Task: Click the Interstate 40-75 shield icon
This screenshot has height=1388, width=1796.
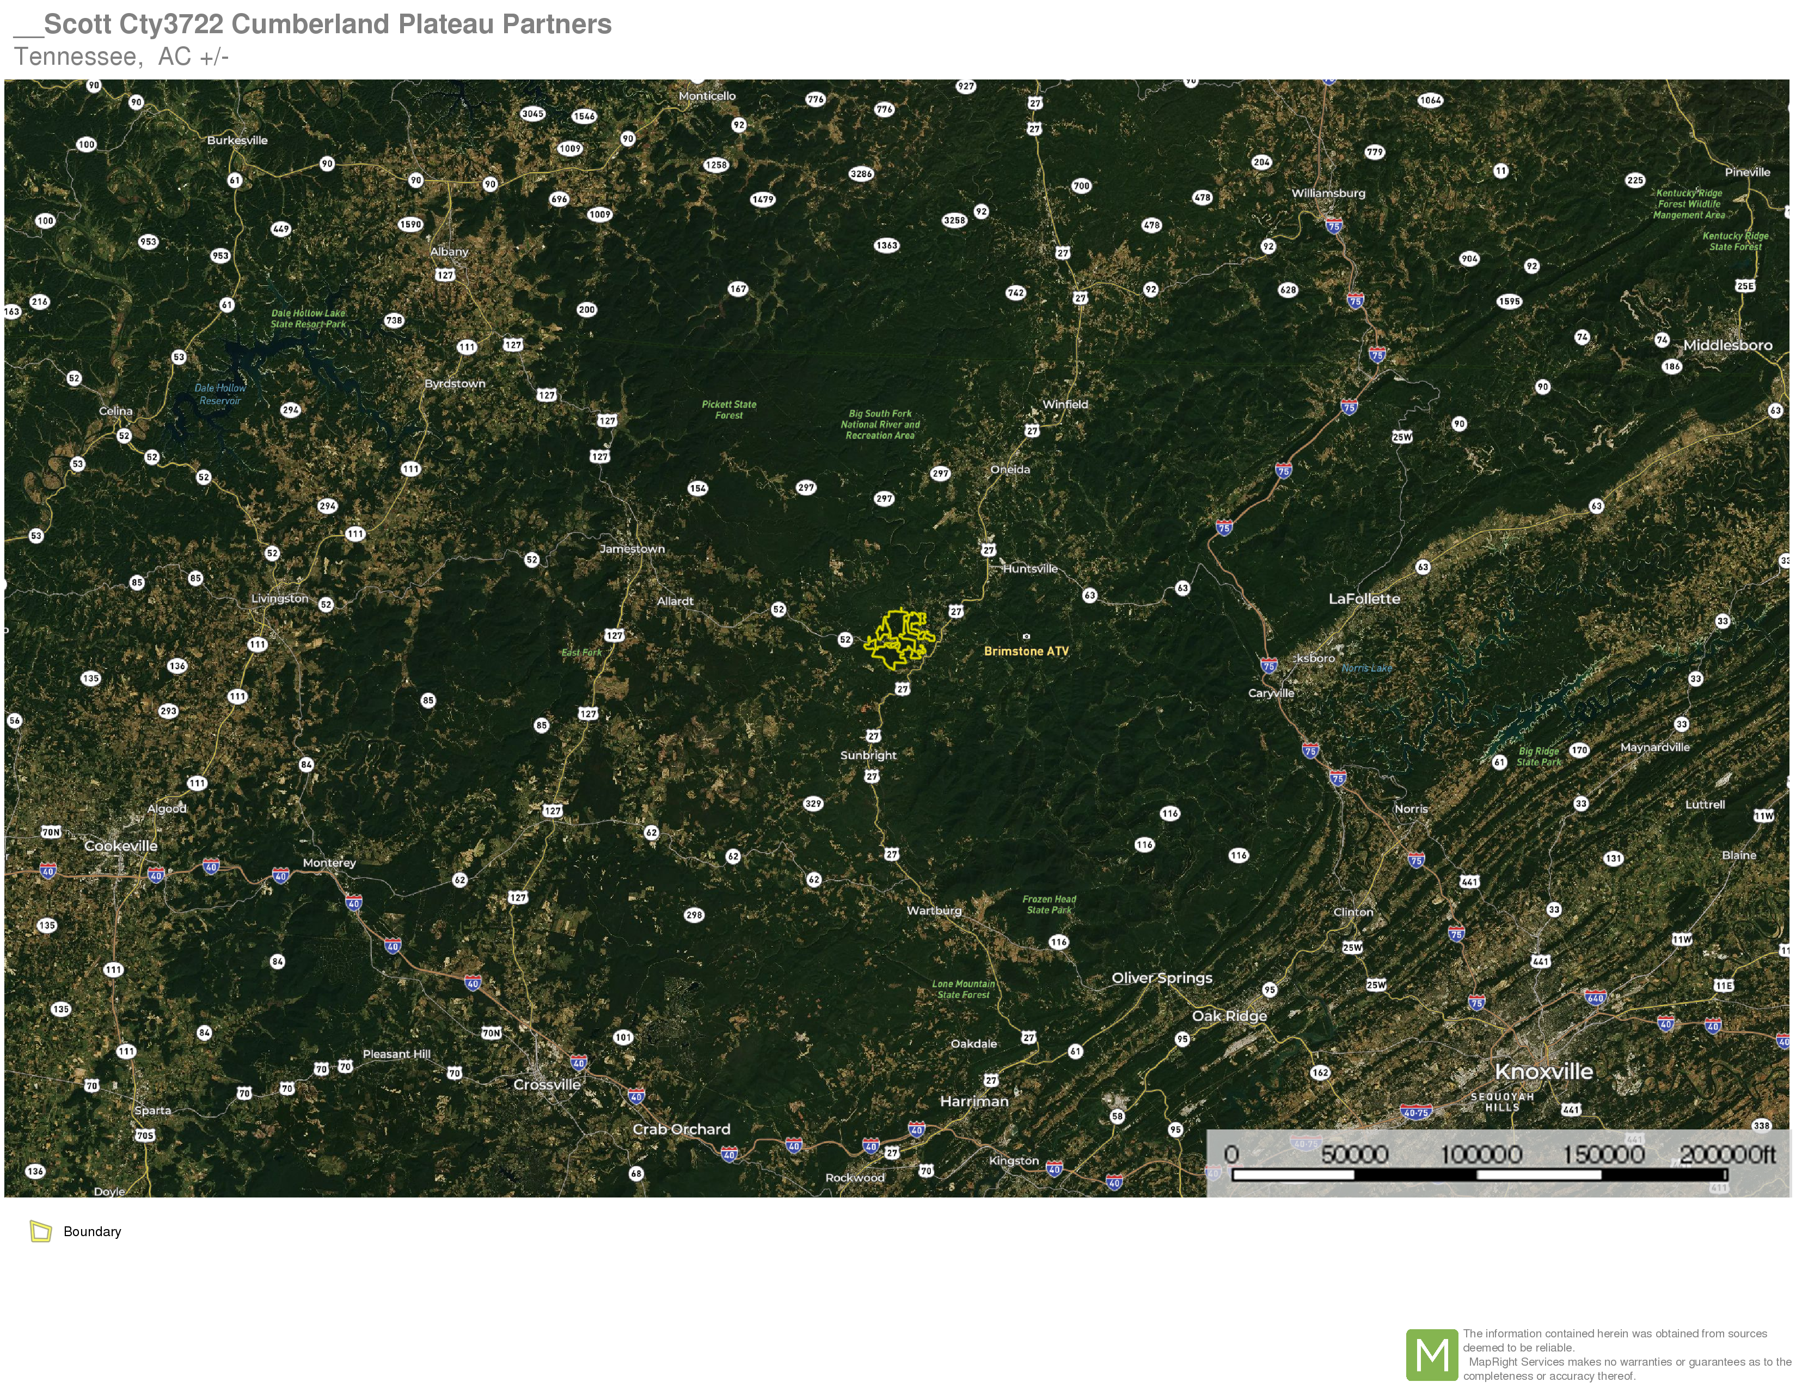Action: point(1416,1113)
